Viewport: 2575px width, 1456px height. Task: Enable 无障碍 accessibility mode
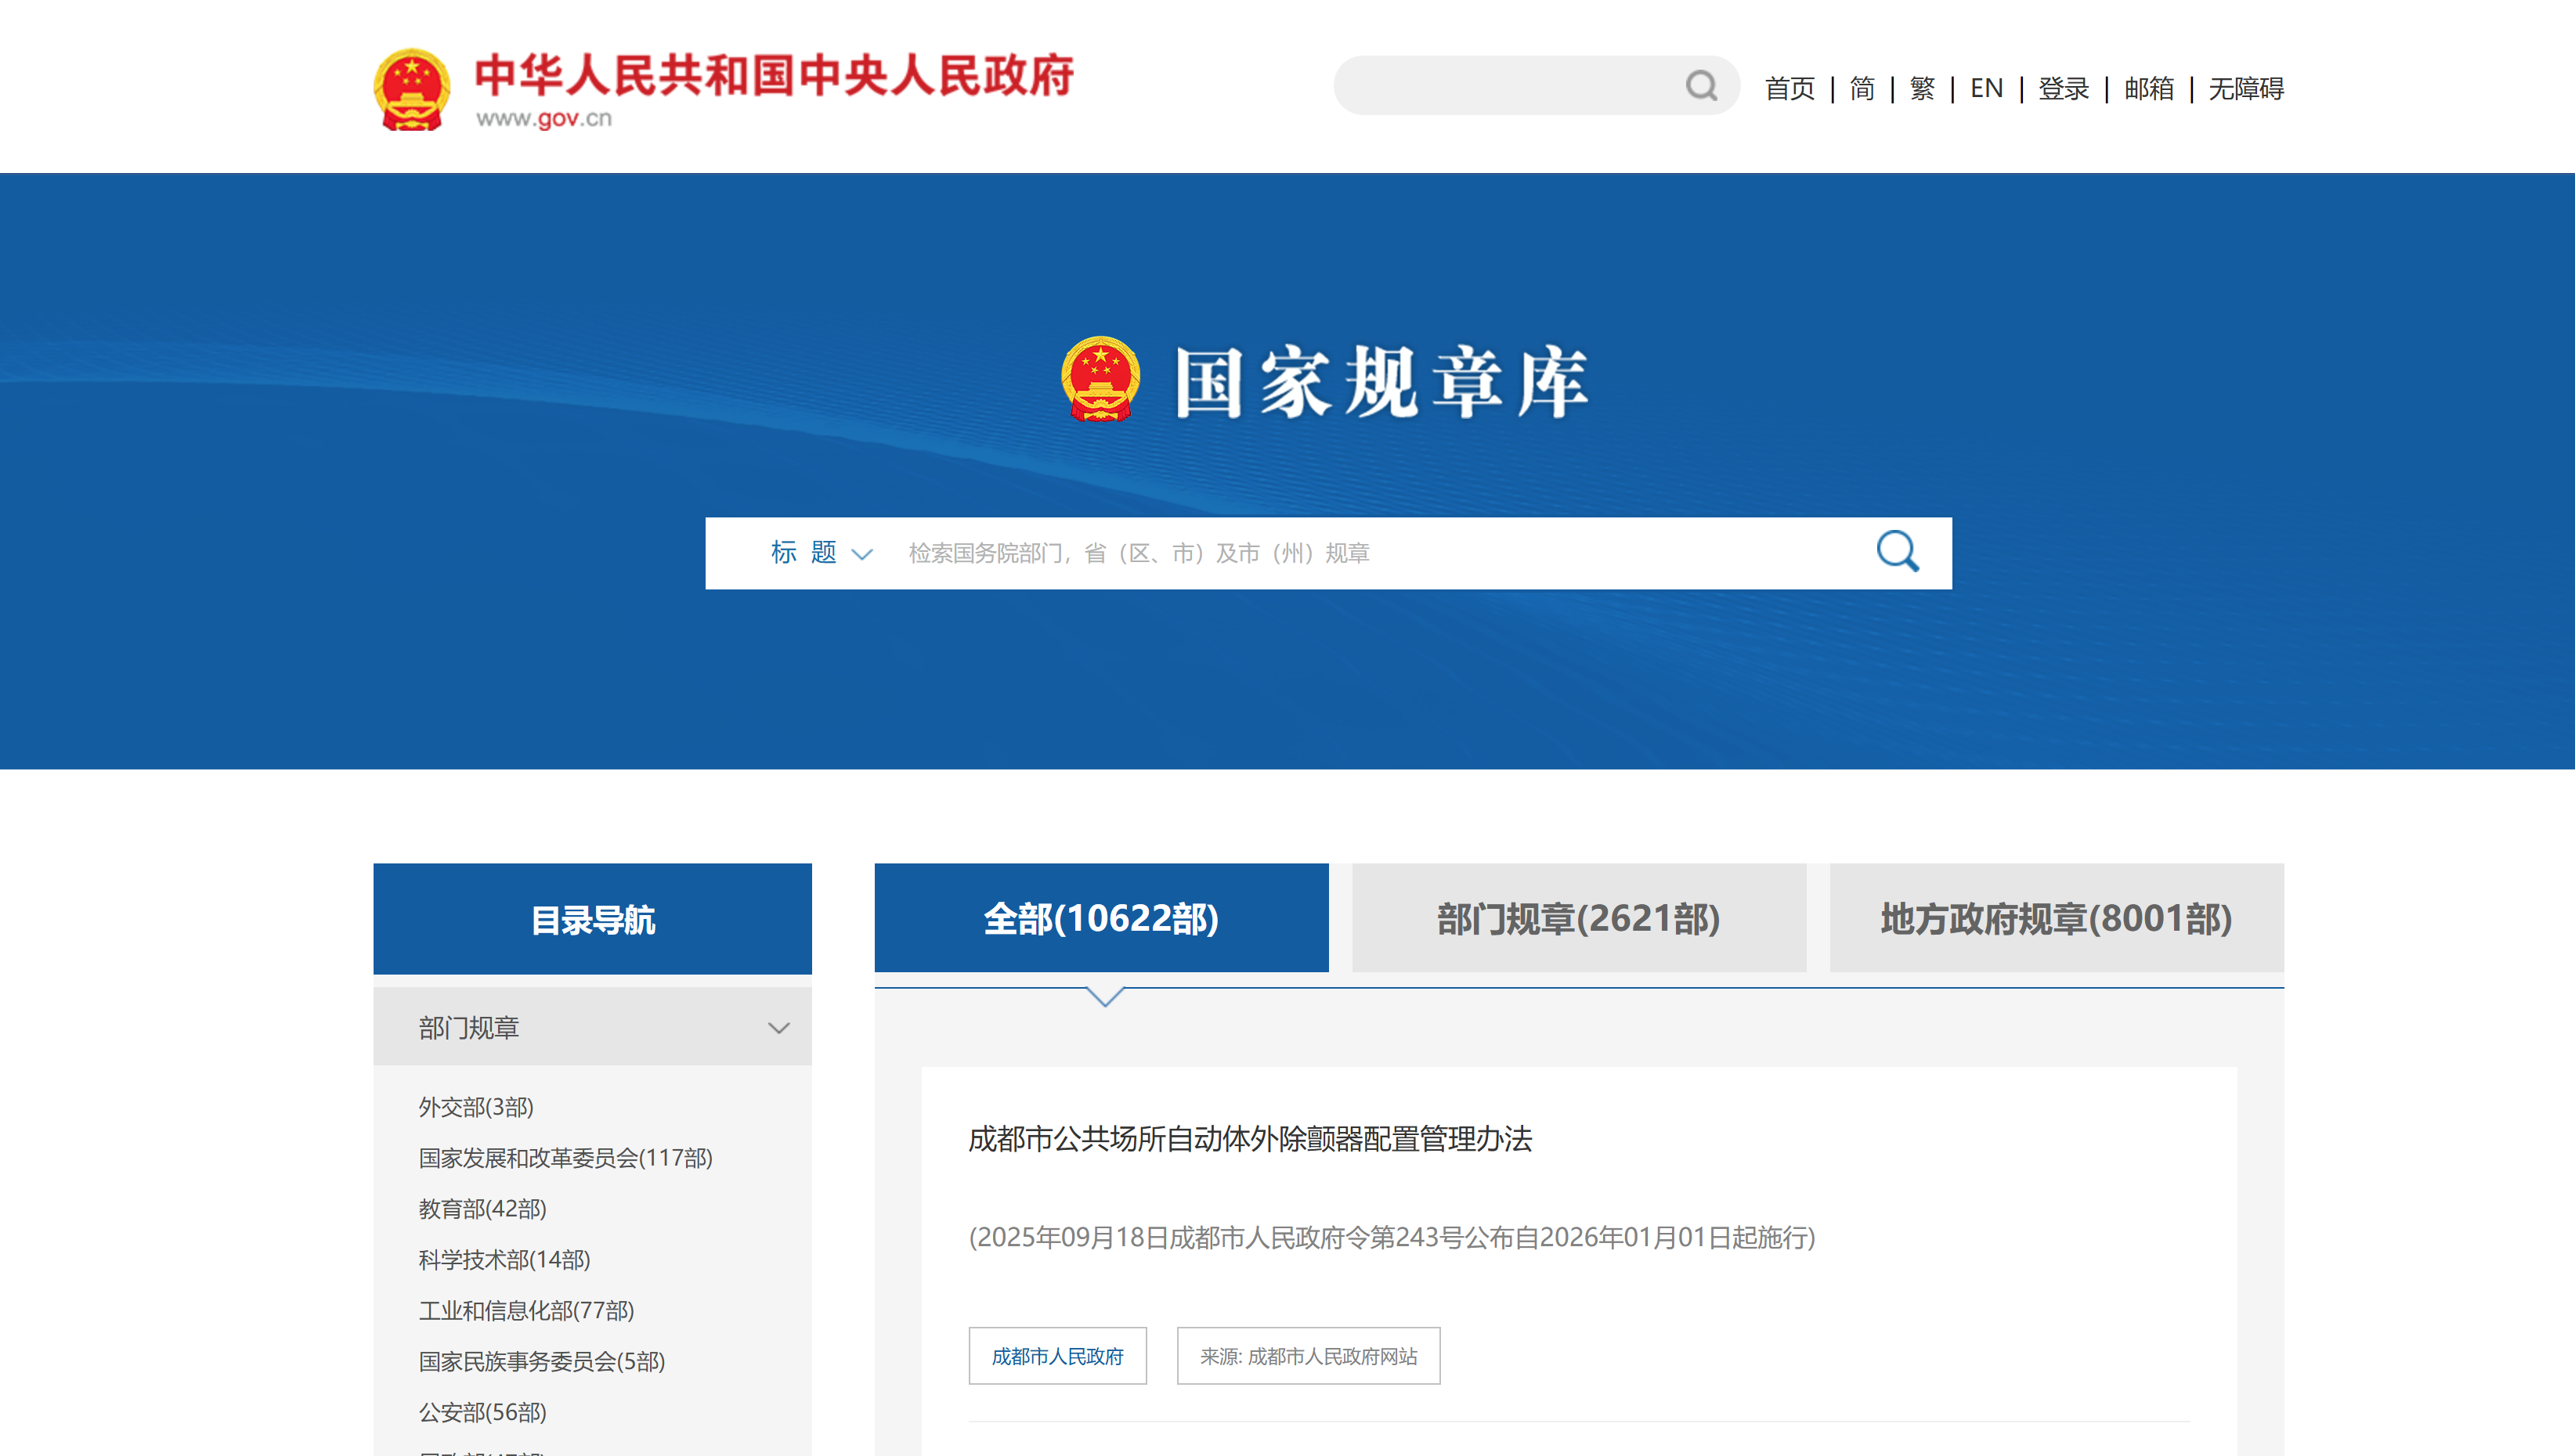pos(2246,88)
